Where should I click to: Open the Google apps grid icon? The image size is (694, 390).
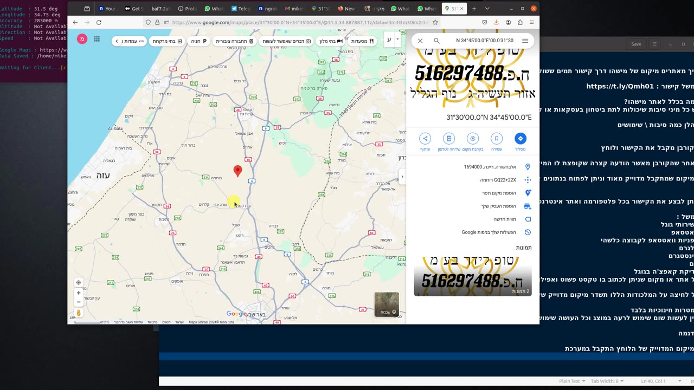pyautogui.click(x=97, y=39)
